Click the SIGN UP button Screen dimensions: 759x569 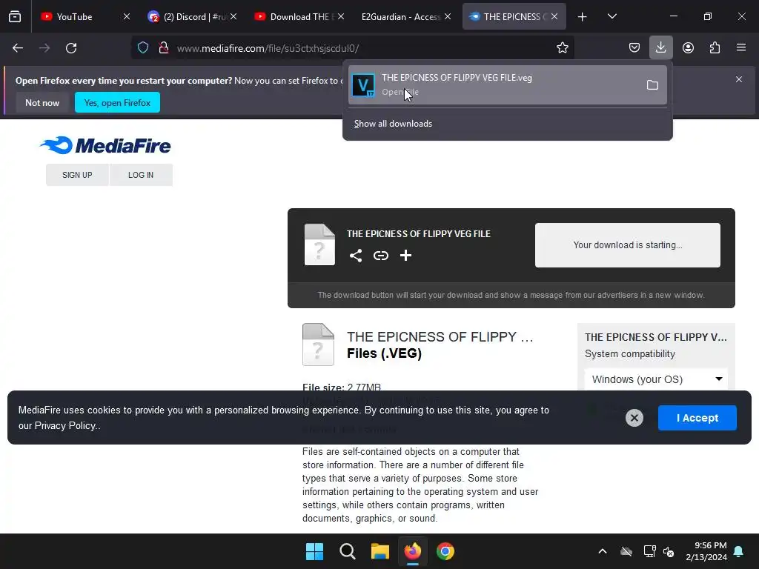pyautogui.click(x=77, y=175)
